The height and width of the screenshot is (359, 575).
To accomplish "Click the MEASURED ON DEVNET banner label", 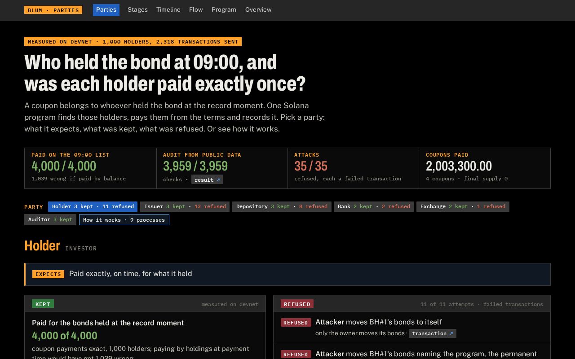I will [x=133, y=42].
